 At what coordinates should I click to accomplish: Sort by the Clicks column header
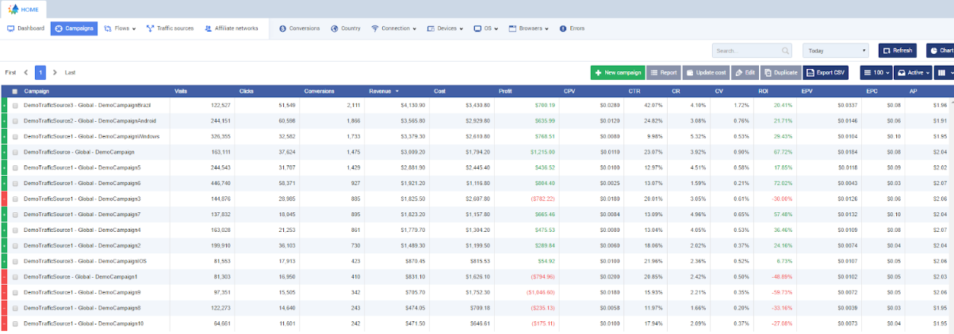[247, 92]
